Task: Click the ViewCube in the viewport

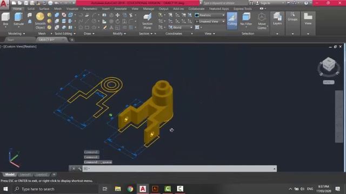Action: 329,64
